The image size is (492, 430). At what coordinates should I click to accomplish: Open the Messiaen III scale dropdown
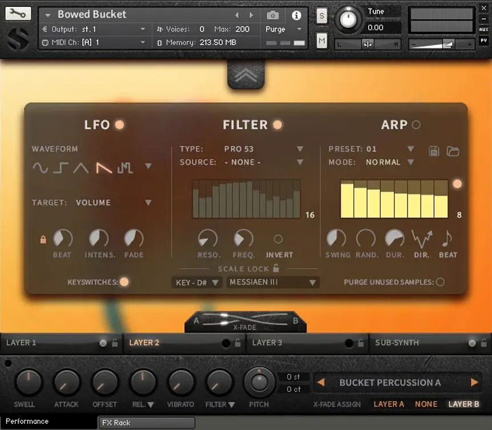coord(273,282)
